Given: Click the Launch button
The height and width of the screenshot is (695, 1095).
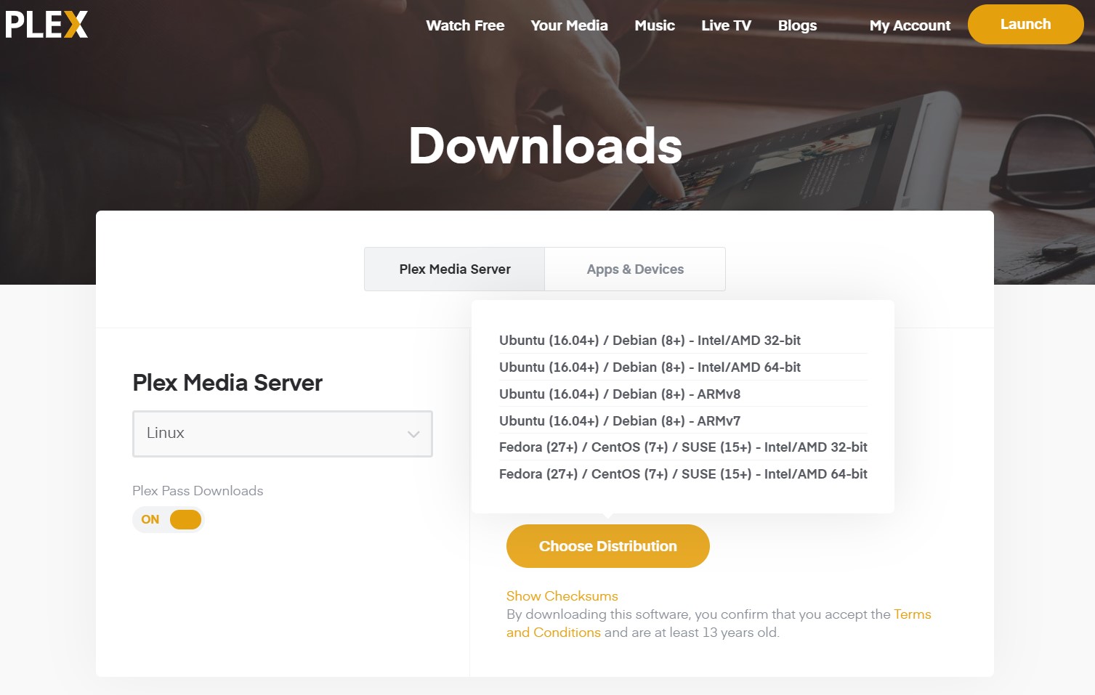Looking at the screenshot, I should (x=1026, y=24).
